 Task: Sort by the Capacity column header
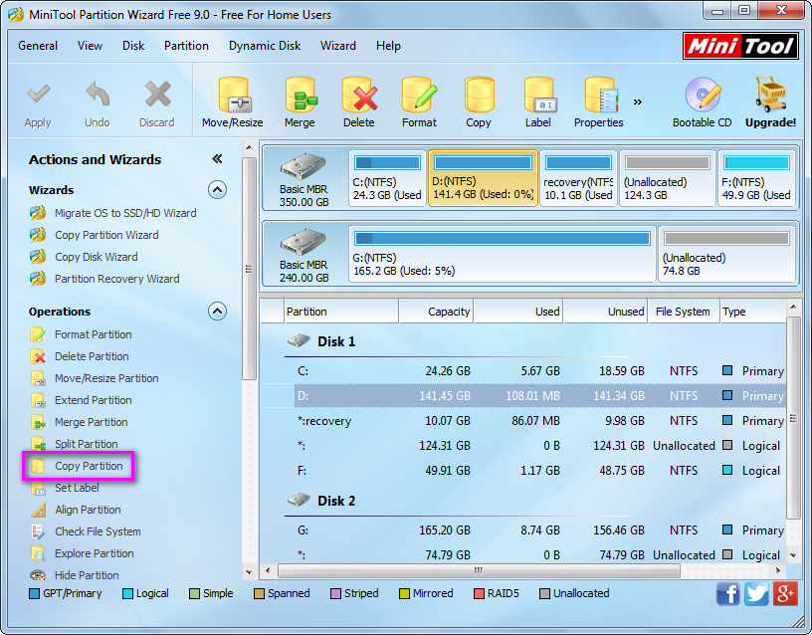pos(436,312)
